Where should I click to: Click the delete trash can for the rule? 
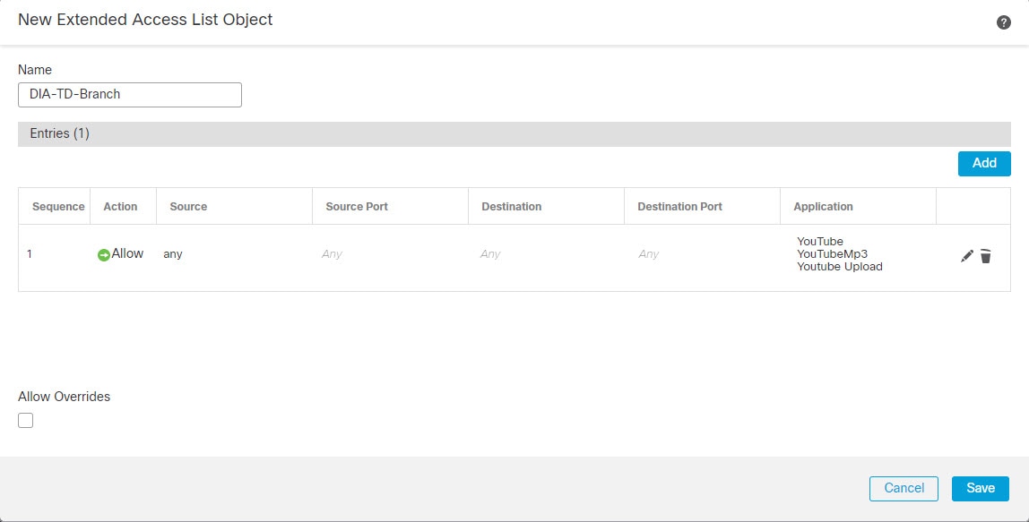[x=986, y=255]
